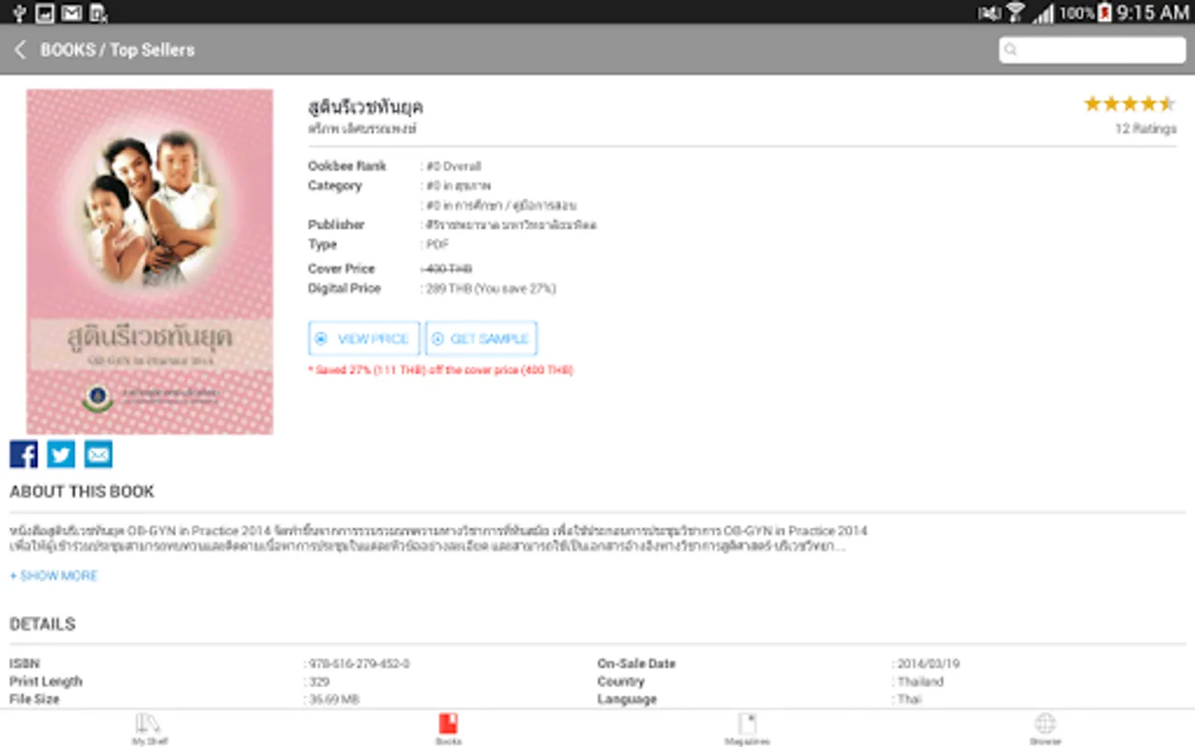The image size is (1195, 747).
Task: Tap the DETAILS section heading
Action: [42, 624]
